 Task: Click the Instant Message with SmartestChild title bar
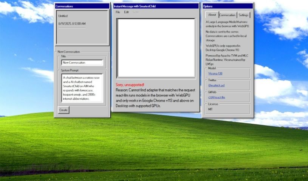[156, 6]
